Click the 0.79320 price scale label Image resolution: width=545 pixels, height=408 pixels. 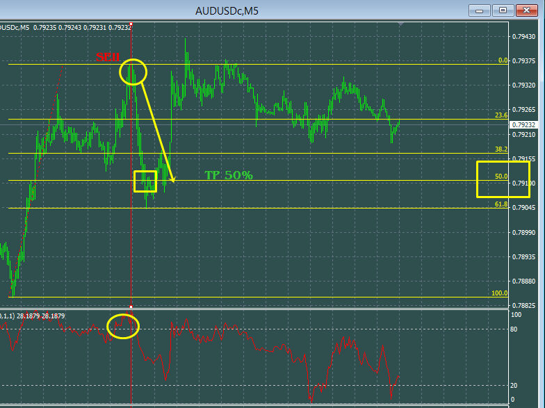[x=524, y=85]
